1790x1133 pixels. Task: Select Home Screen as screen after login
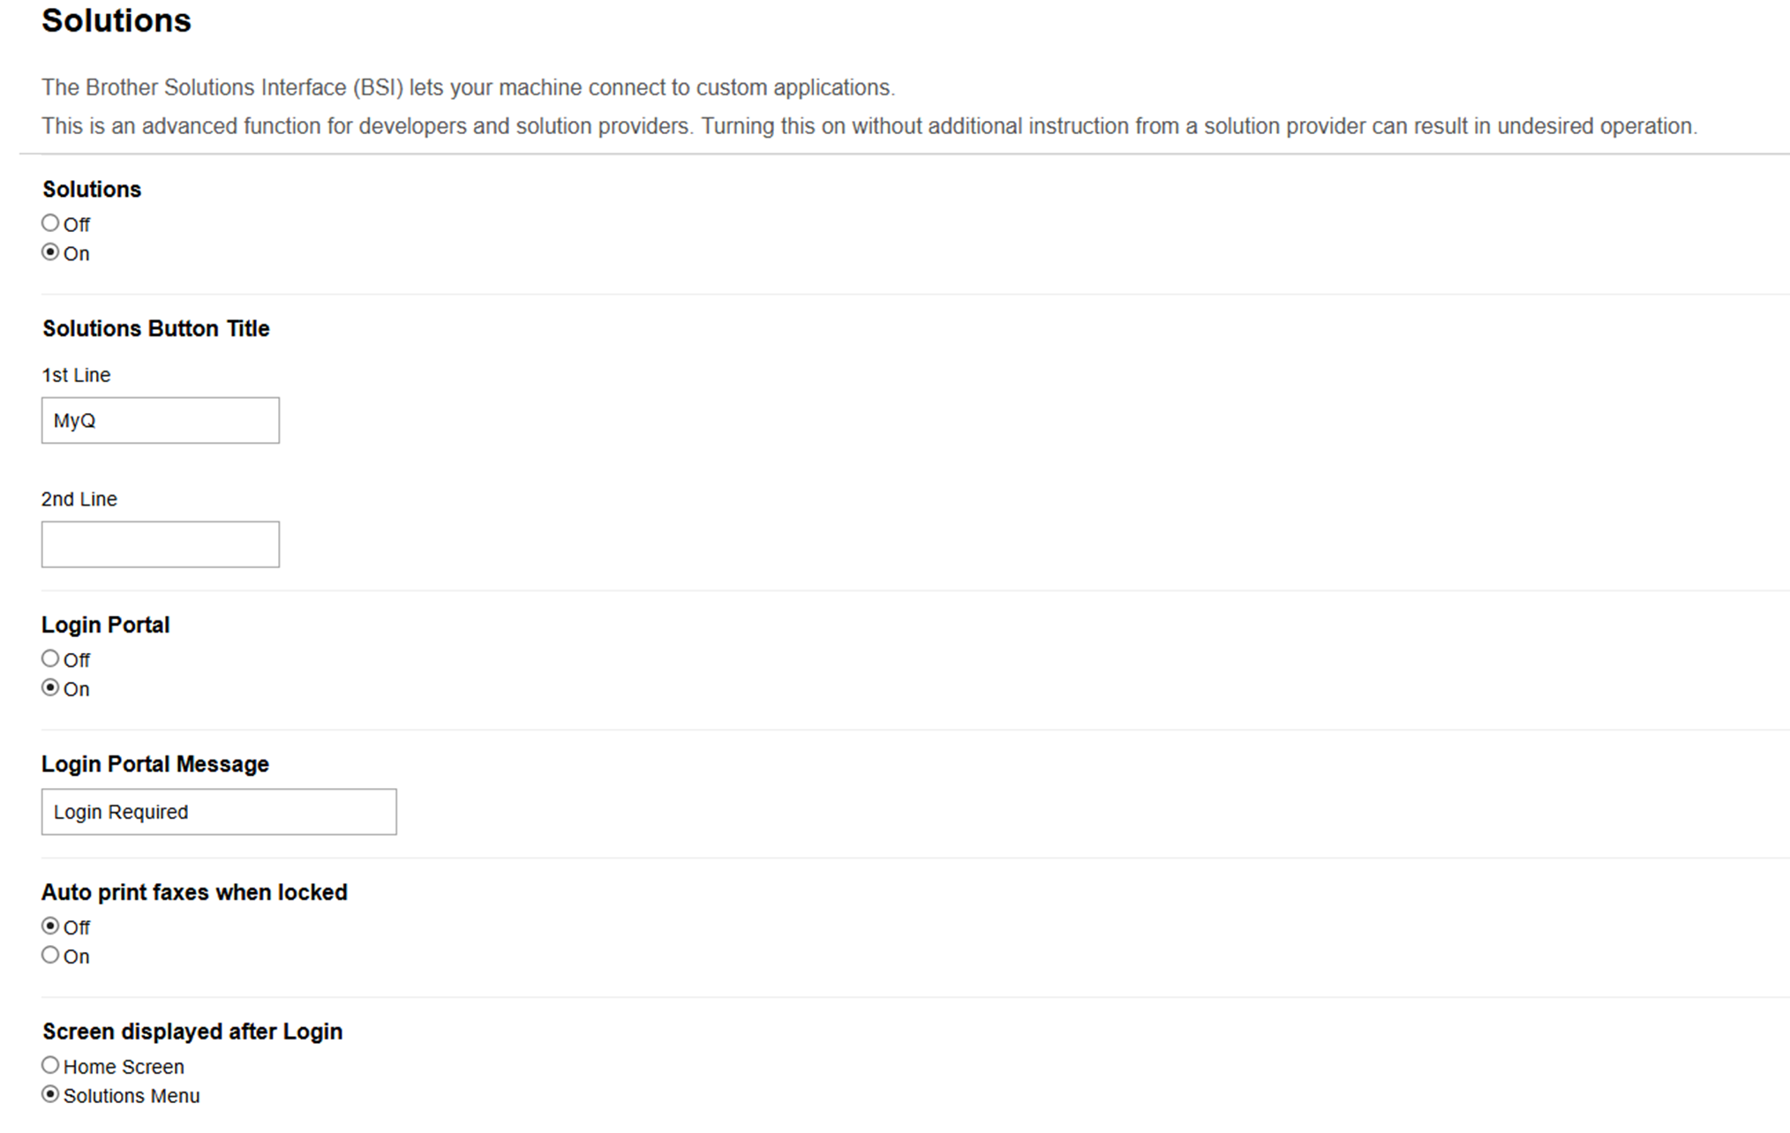coord(50,1066)
